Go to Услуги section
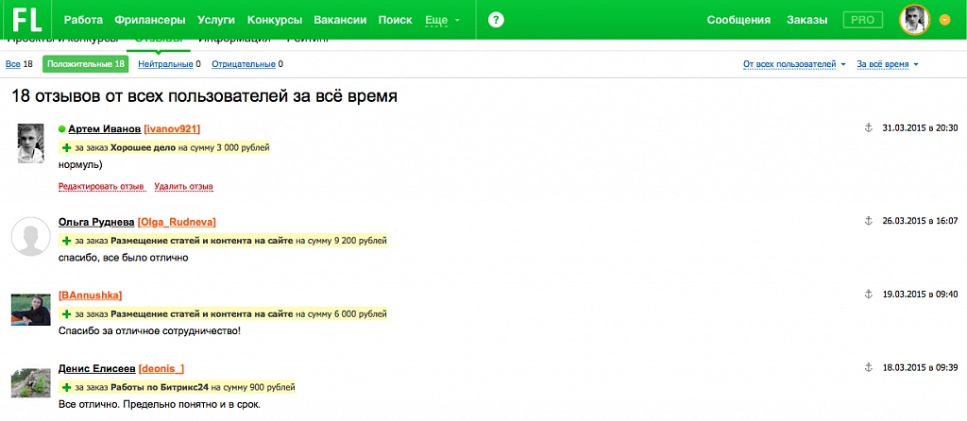Viewport: 967px width, 421px height. [x=216, y=20]
